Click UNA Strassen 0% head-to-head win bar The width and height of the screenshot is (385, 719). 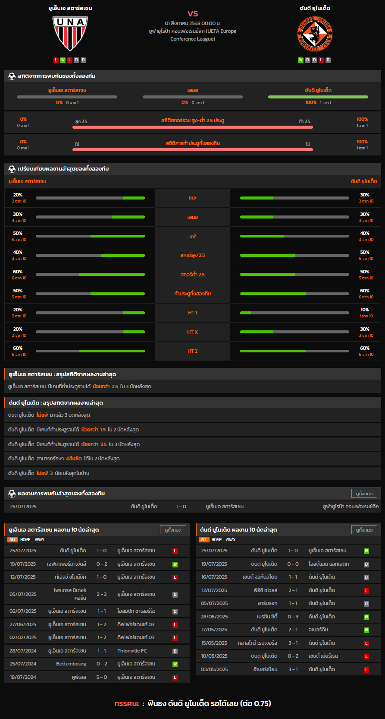67,97
